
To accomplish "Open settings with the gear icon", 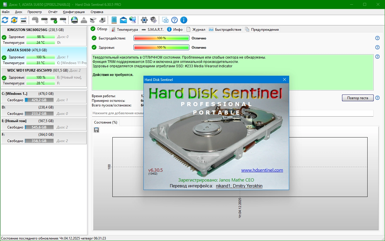I will [144, 20].
